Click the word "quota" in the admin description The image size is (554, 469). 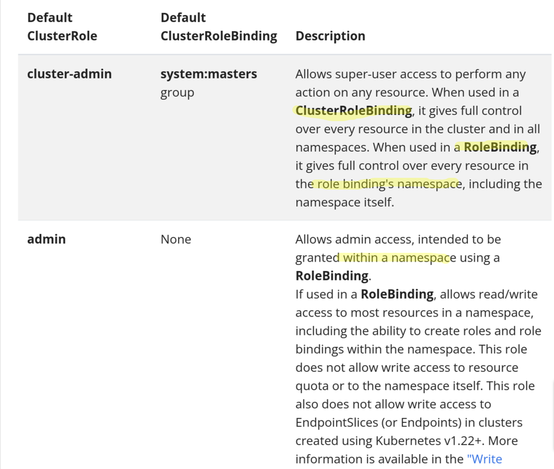point(312,386)
